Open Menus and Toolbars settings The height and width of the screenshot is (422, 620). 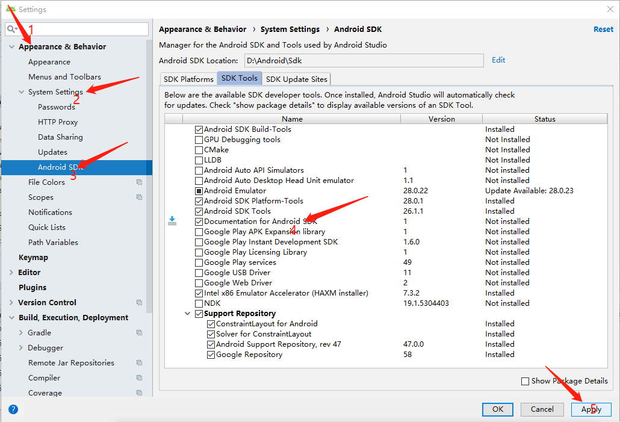tap(64, 77)
